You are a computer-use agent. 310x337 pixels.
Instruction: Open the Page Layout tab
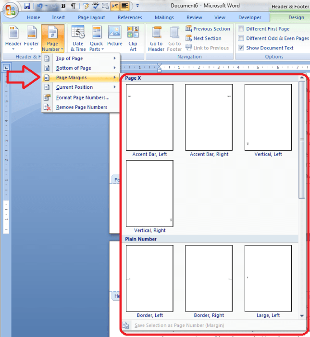(91, 17)
